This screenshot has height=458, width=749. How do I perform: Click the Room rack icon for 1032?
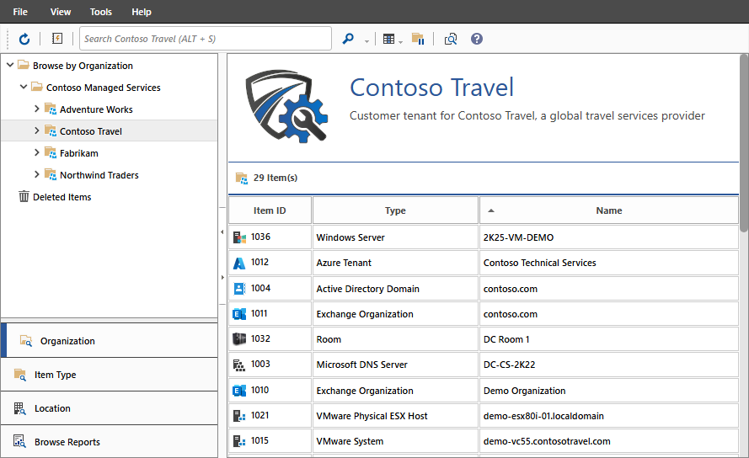coord(239,339)
